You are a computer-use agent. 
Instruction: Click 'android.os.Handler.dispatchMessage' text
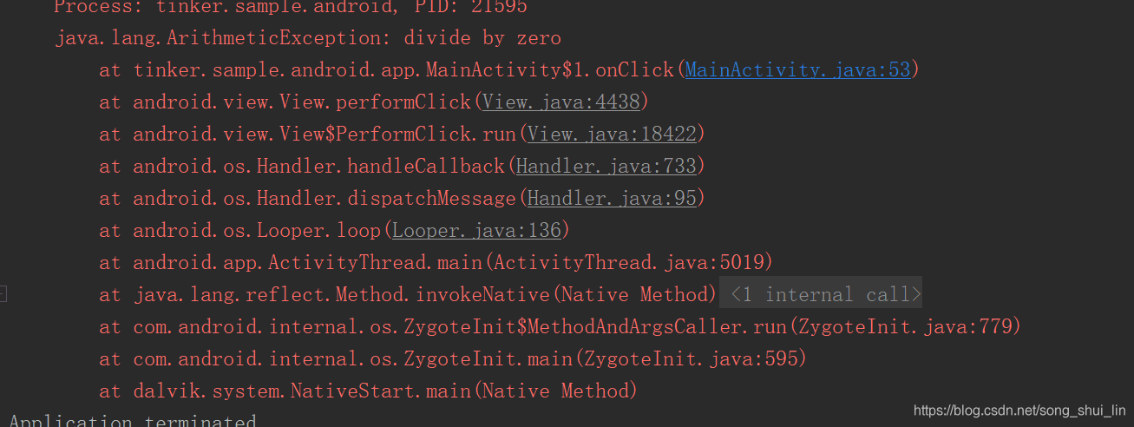324,199
